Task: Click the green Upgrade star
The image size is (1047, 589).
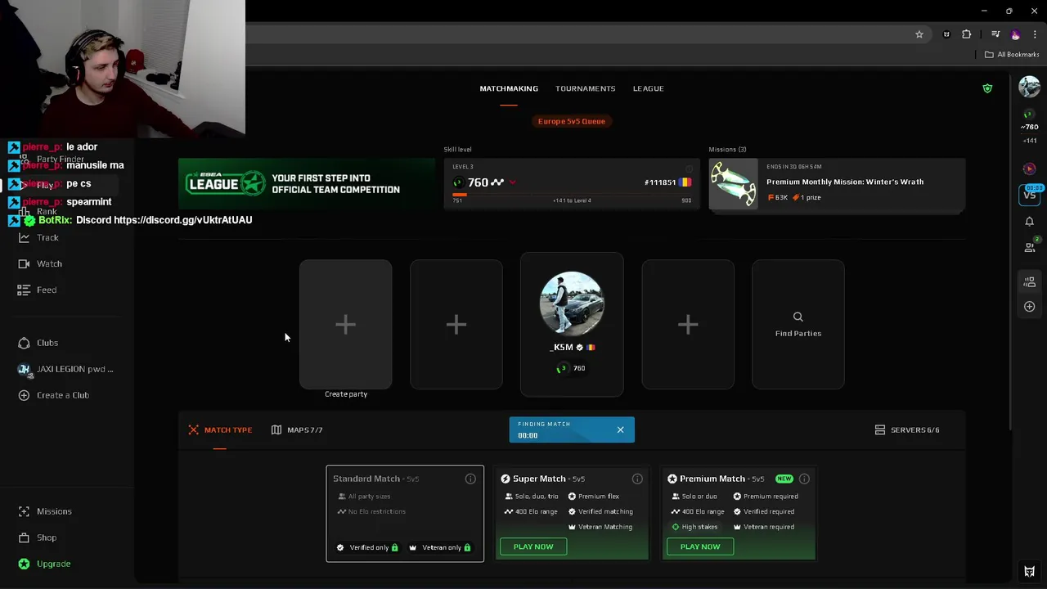Action: [x=24, y=564]
